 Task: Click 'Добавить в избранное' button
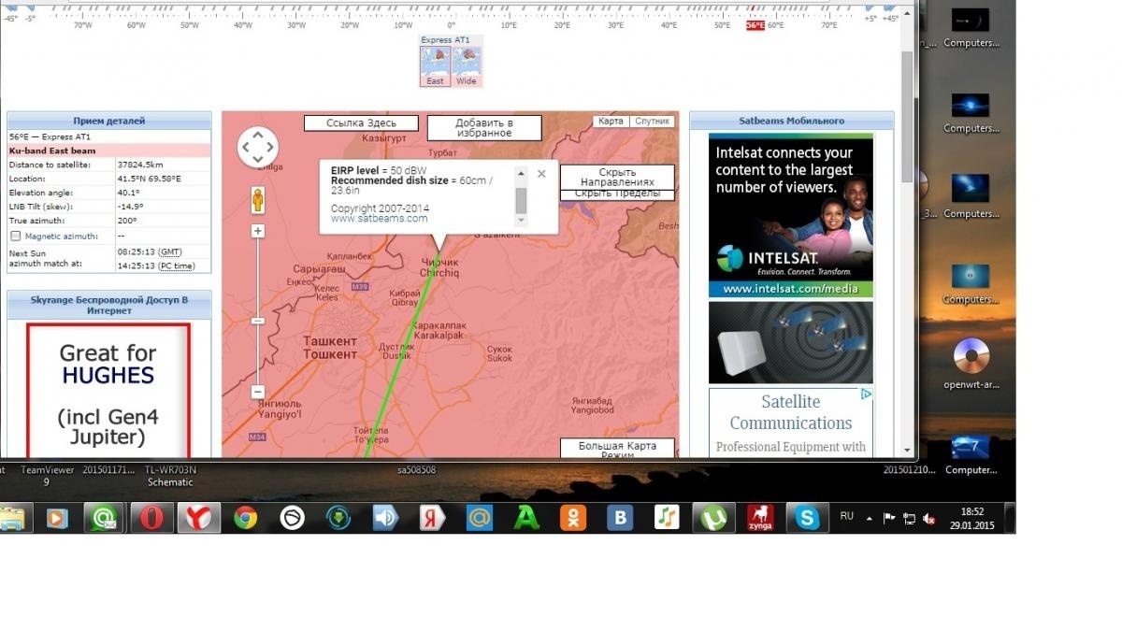484,128
